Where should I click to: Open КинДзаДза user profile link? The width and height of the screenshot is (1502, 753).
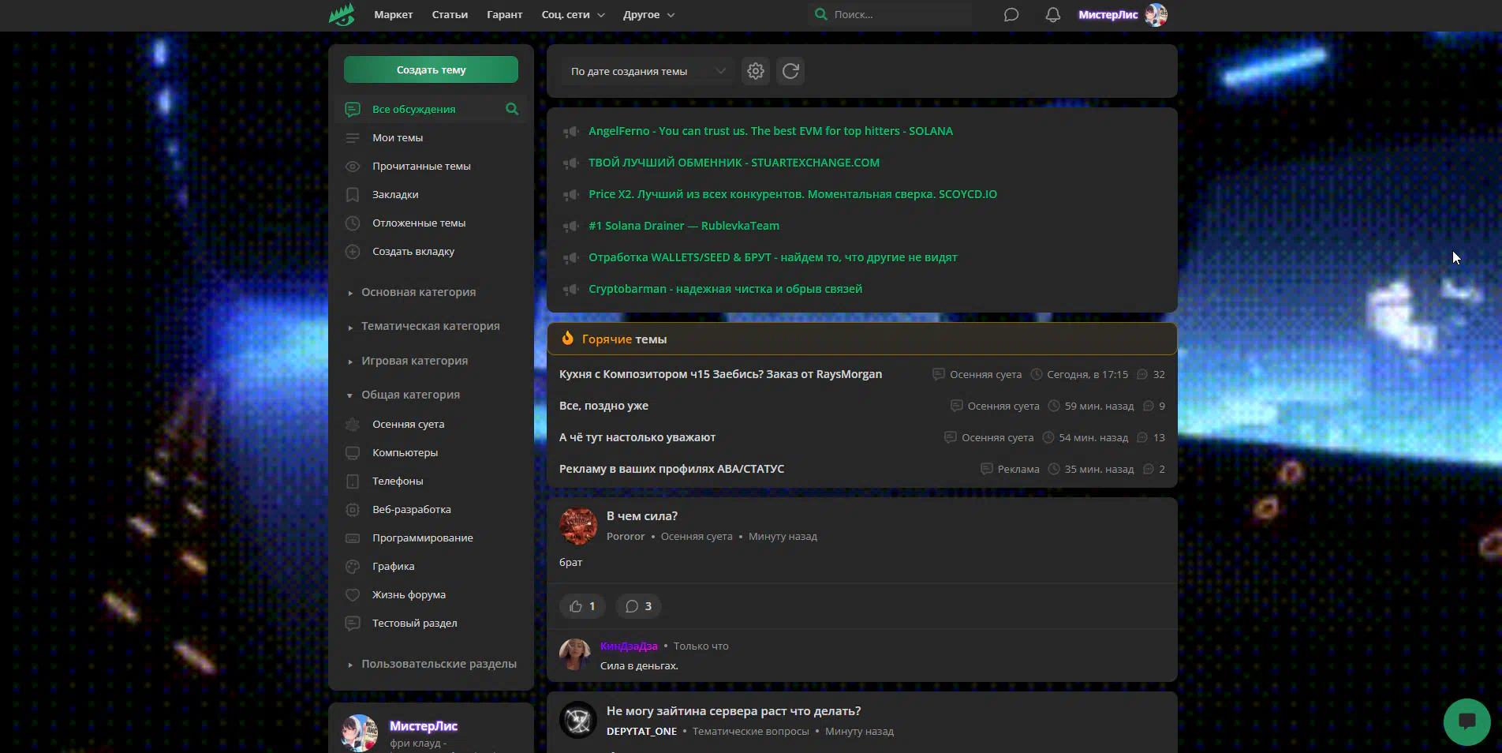(x=629, y=646)
